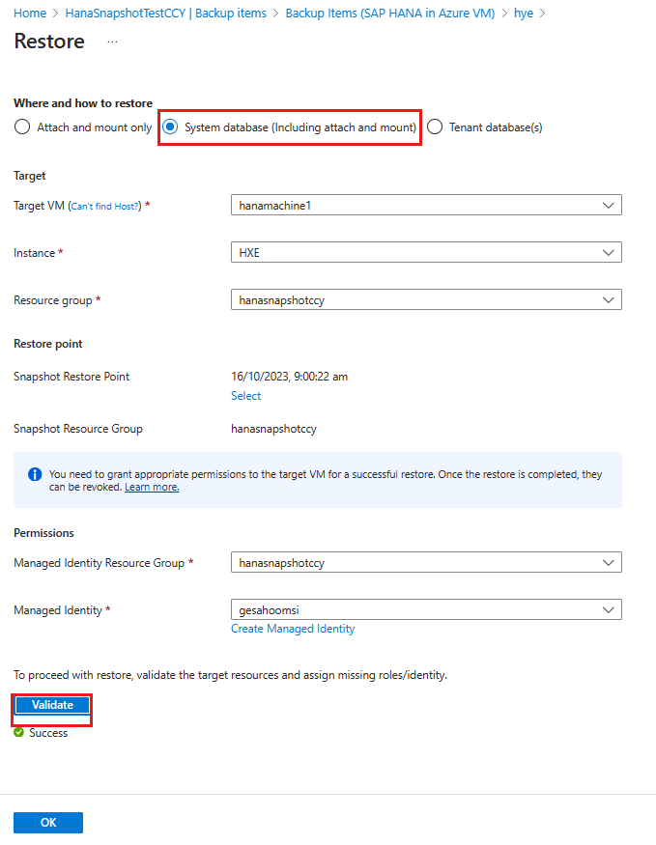Click the green Success checkmark icon
The width and height of the screenshot is (656, 845).
click(x=20, y=732)
